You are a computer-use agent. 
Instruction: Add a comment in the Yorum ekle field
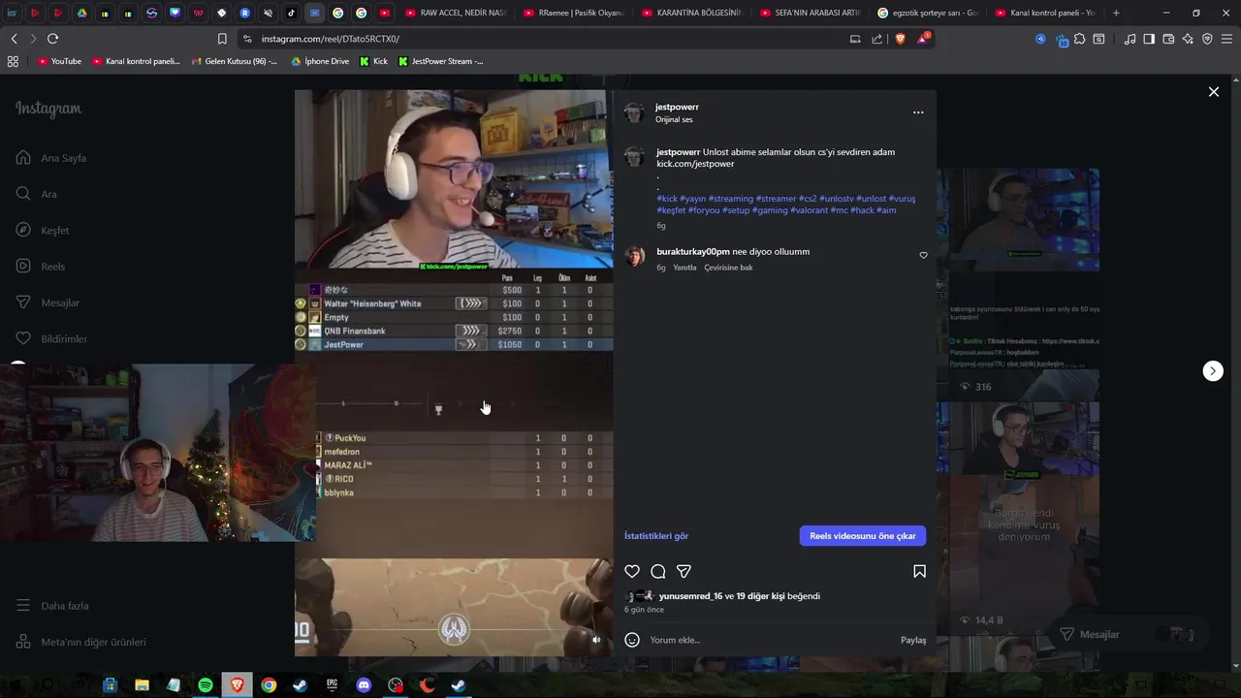[x=771, y=640]
